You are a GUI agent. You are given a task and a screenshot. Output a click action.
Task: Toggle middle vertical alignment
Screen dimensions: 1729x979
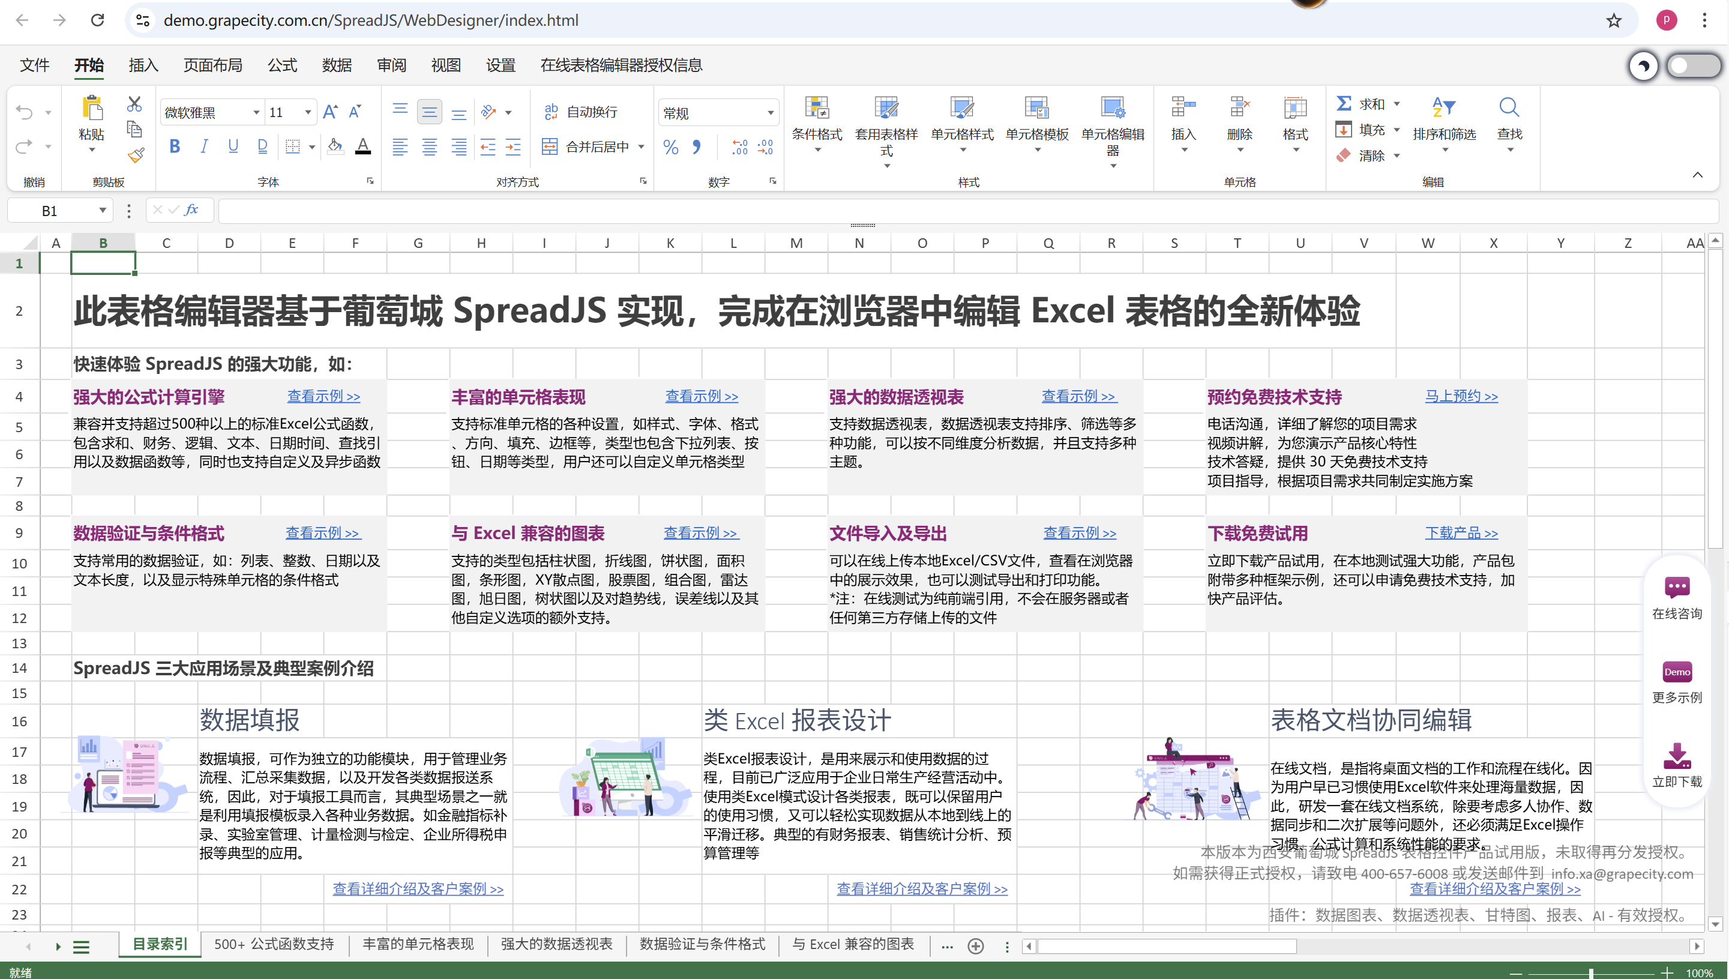click(x=430, y=112)
